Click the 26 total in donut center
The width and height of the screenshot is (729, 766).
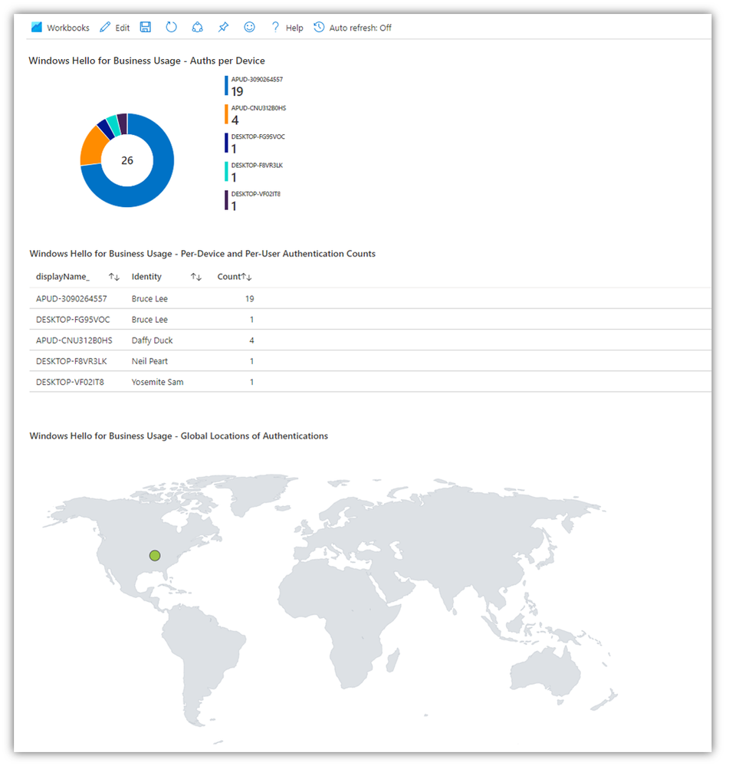tap(127, 160)
